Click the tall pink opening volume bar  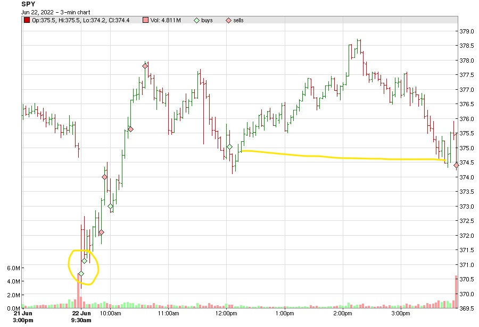(79, 291)
